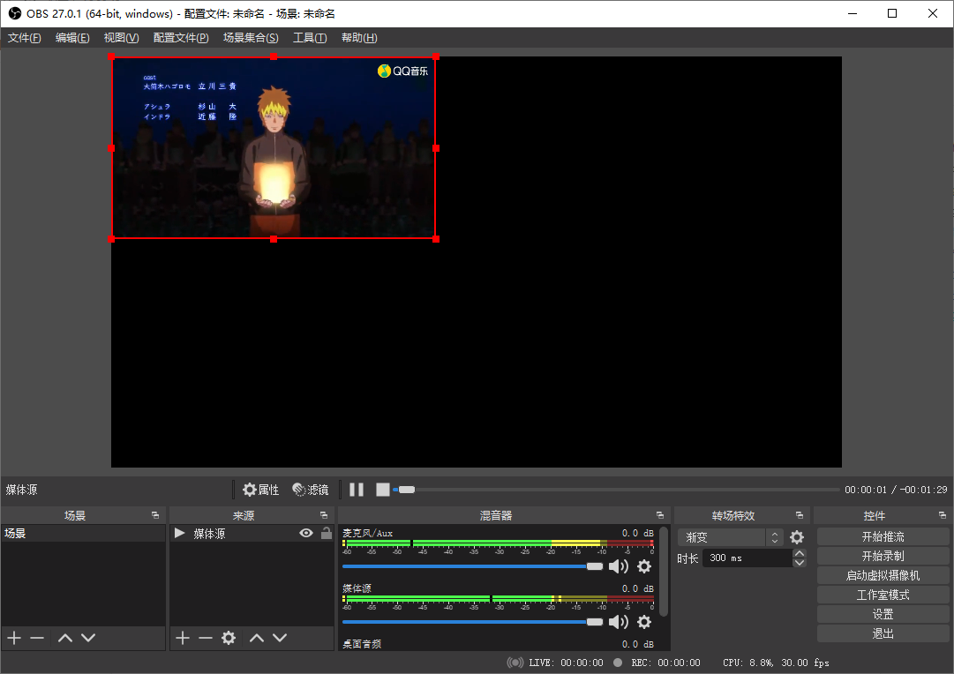Add a new source with plus icon
The height and width of the screenshot is (674, 954).
tap(183, 638)
